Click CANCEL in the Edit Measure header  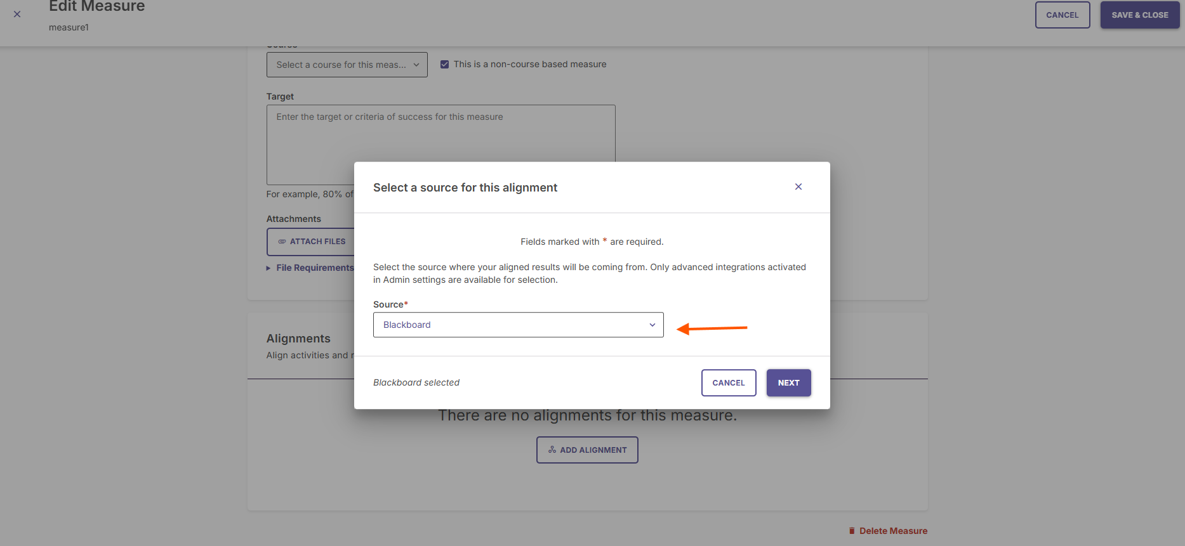[x=1062, y=15]
